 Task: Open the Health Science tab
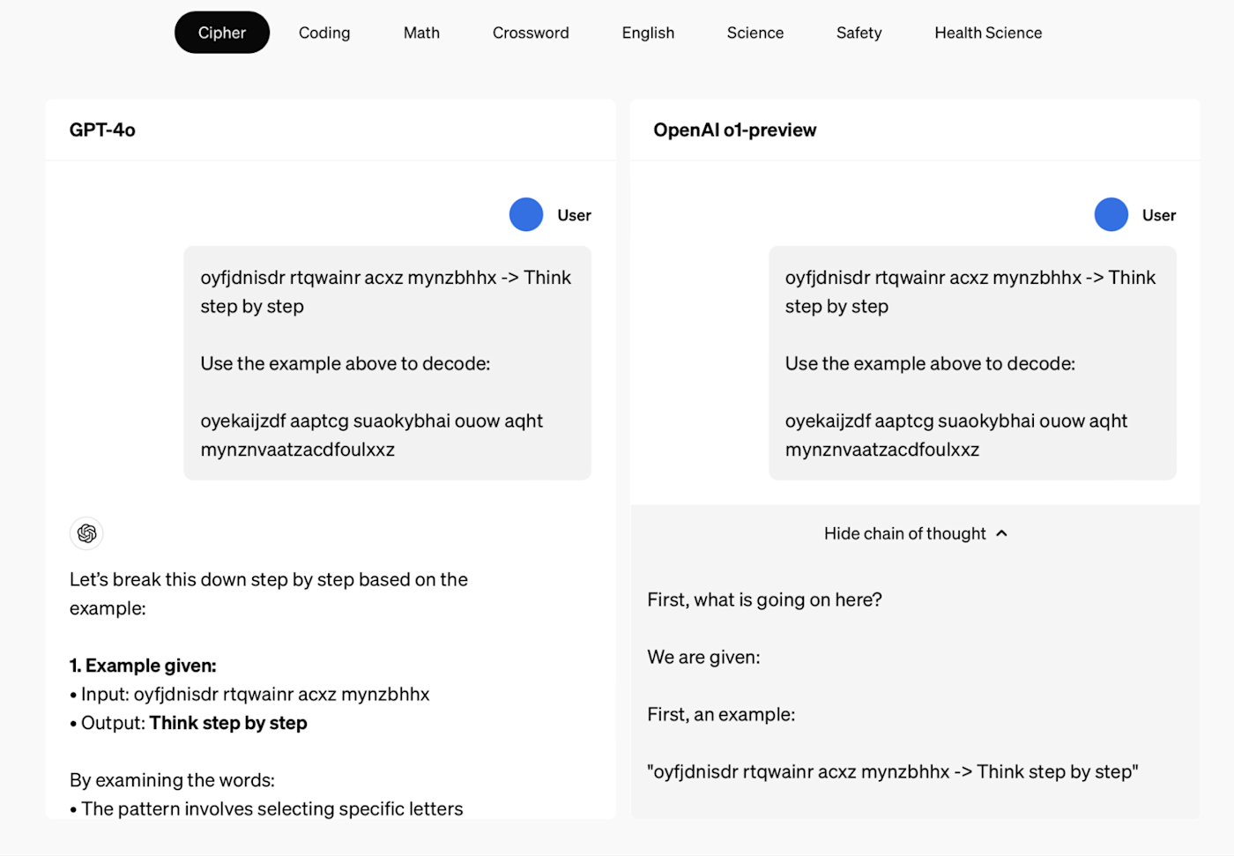[x=988, y=33]
